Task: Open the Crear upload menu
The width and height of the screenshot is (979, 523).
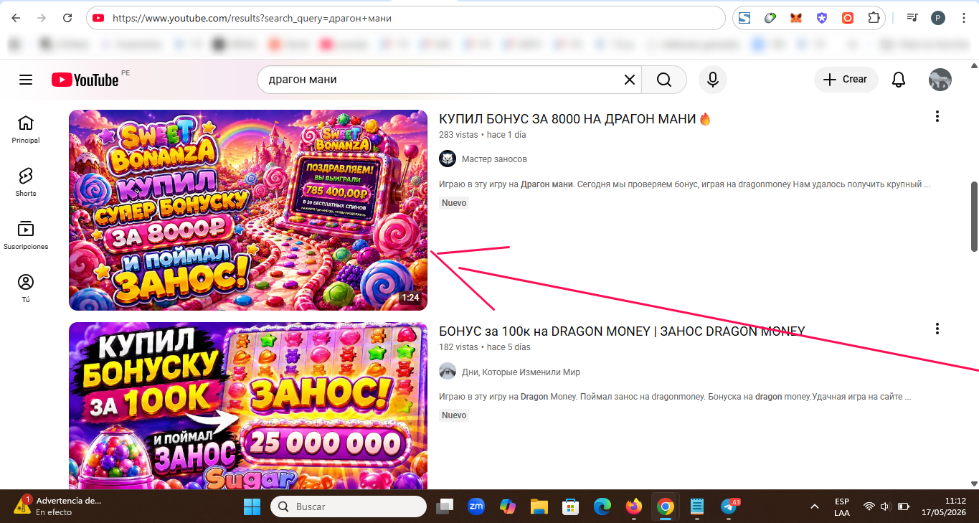Action: click(845, 80)
